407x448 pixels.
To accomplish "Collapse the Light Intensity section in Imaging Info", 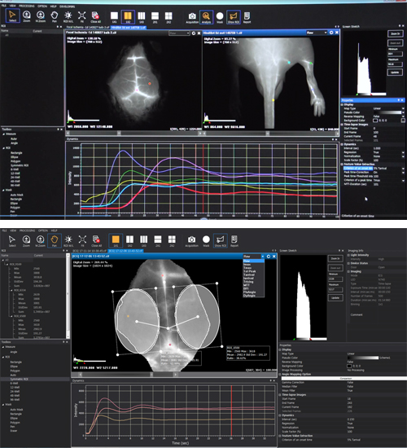I will pyautogui.click(x=348, y=255).
